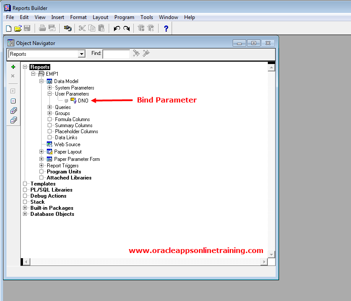351x301 pixels.
Task: Open the Edit menu
Action: point(24,17)
